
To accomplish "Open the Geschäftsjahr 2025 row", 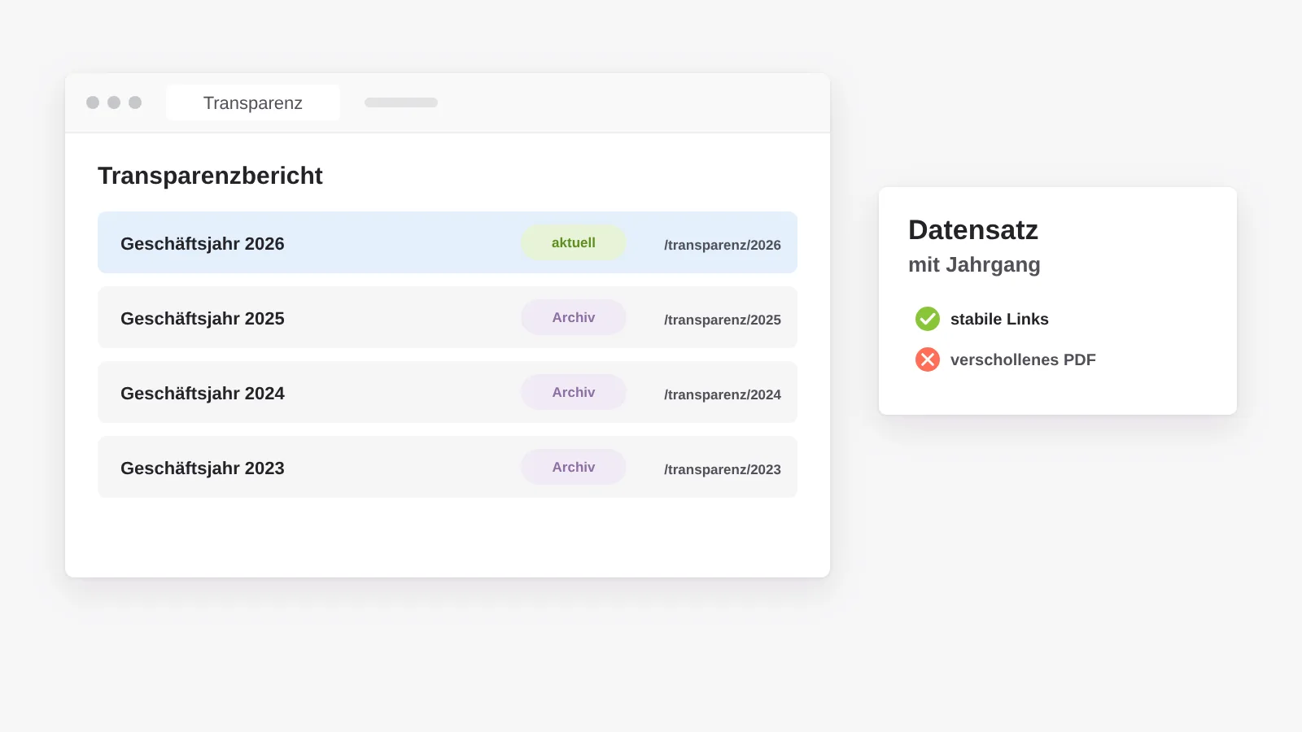I will pyautogui.click(x=448, y=317).
